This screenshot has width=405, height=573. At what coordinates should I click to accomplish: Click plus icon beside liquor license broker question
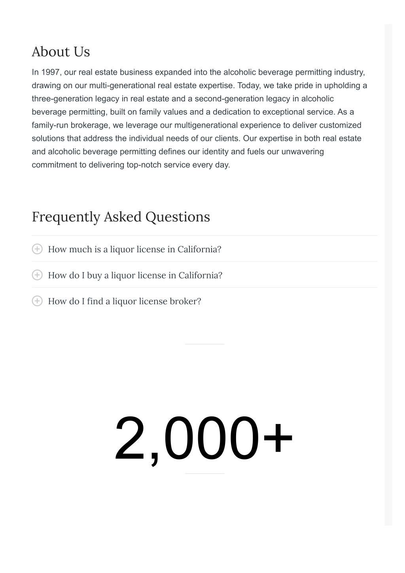(37, 301)
